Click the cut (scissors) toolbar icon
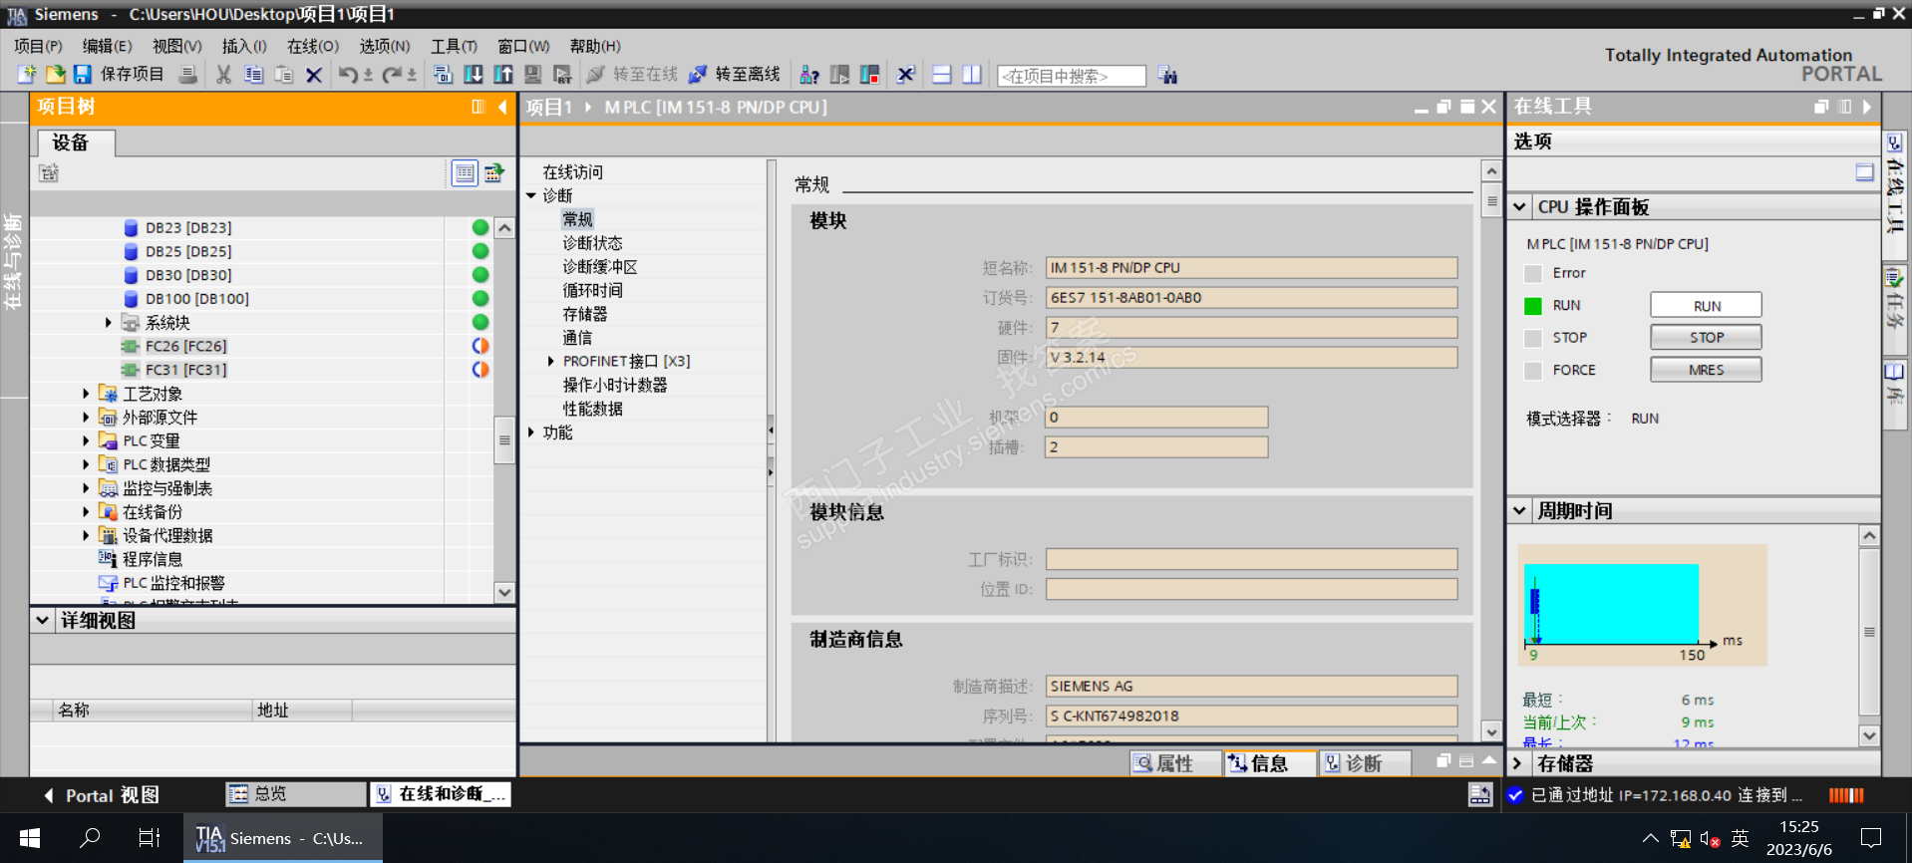This screenshot has height=863, width=1912. (x=223, y=75)
